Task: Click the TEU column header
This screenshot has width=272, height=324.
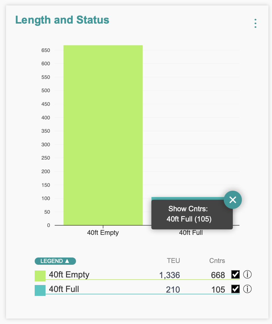Action: (173, 261)
